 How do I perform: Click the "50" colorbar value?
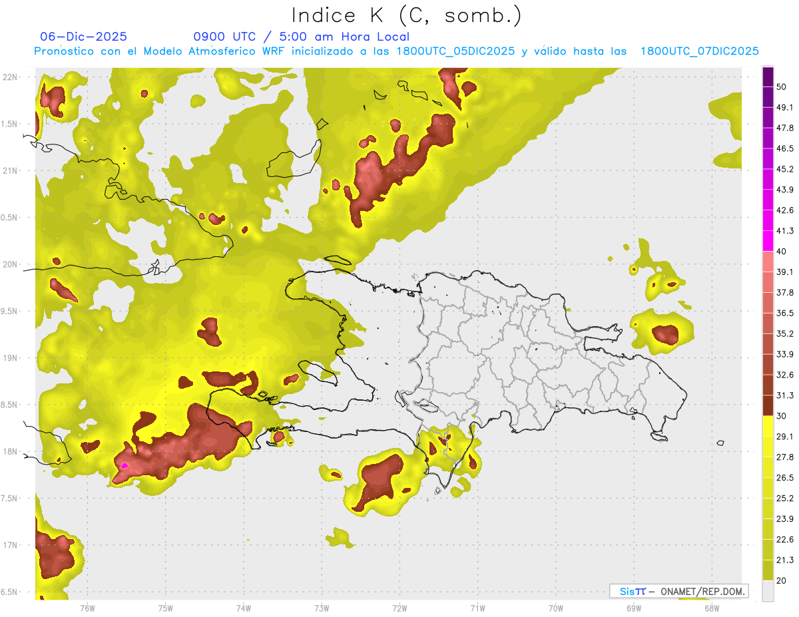pyautogui.click(x=782, y=87)
